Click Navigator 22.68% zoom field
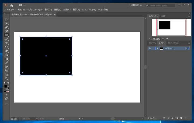Image resolution: width=194 pixels, height=123 pixels. [x=157, y=39]
